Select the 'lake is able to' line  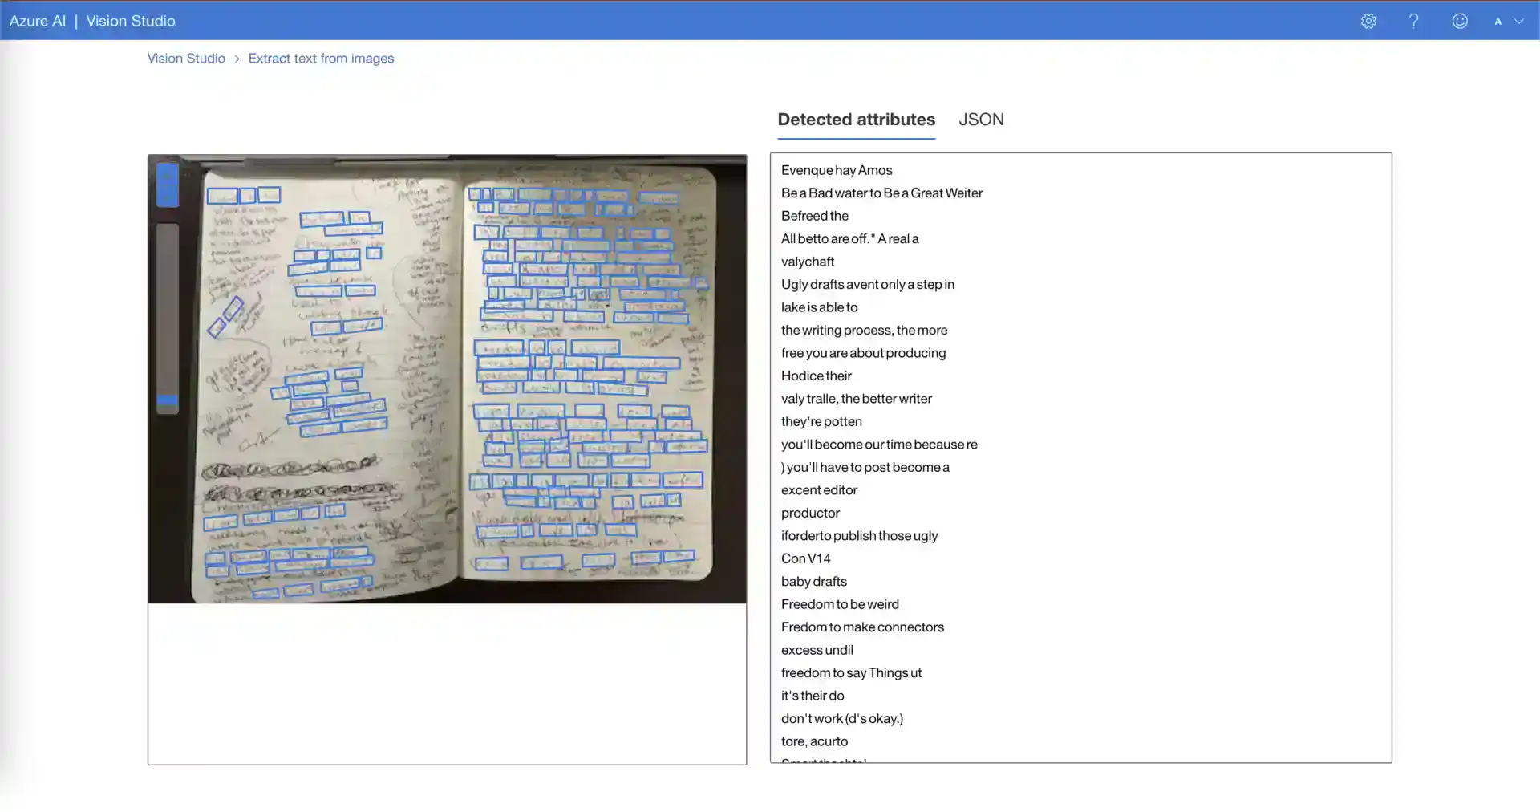[x=819, y=307]
